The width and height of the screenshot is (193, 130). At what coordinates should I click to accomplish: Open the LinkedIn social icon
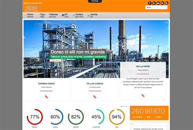[x=162, y=3]
